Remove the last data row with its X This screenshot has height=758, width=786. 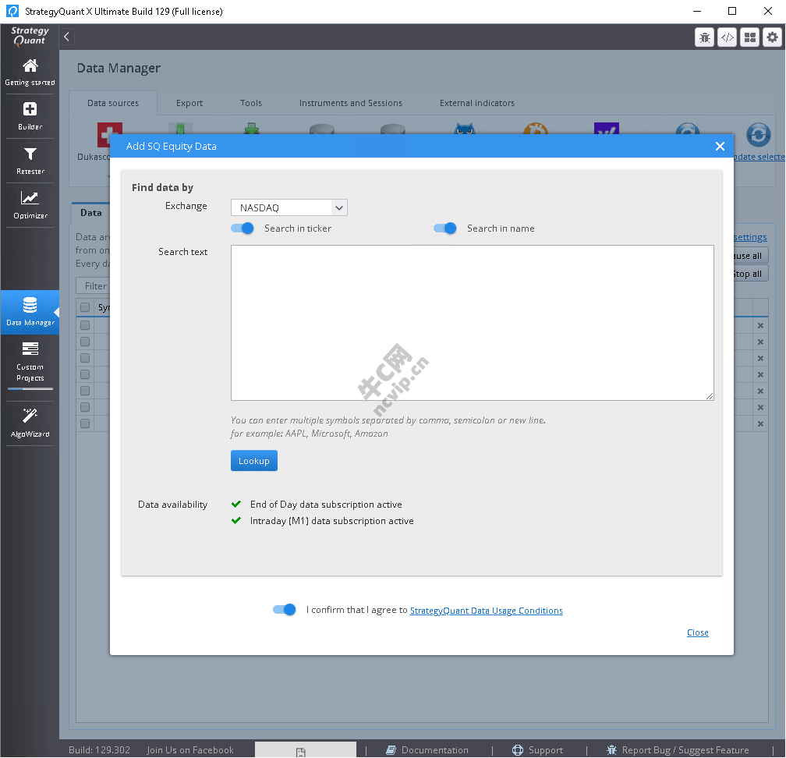click(760, 423)
